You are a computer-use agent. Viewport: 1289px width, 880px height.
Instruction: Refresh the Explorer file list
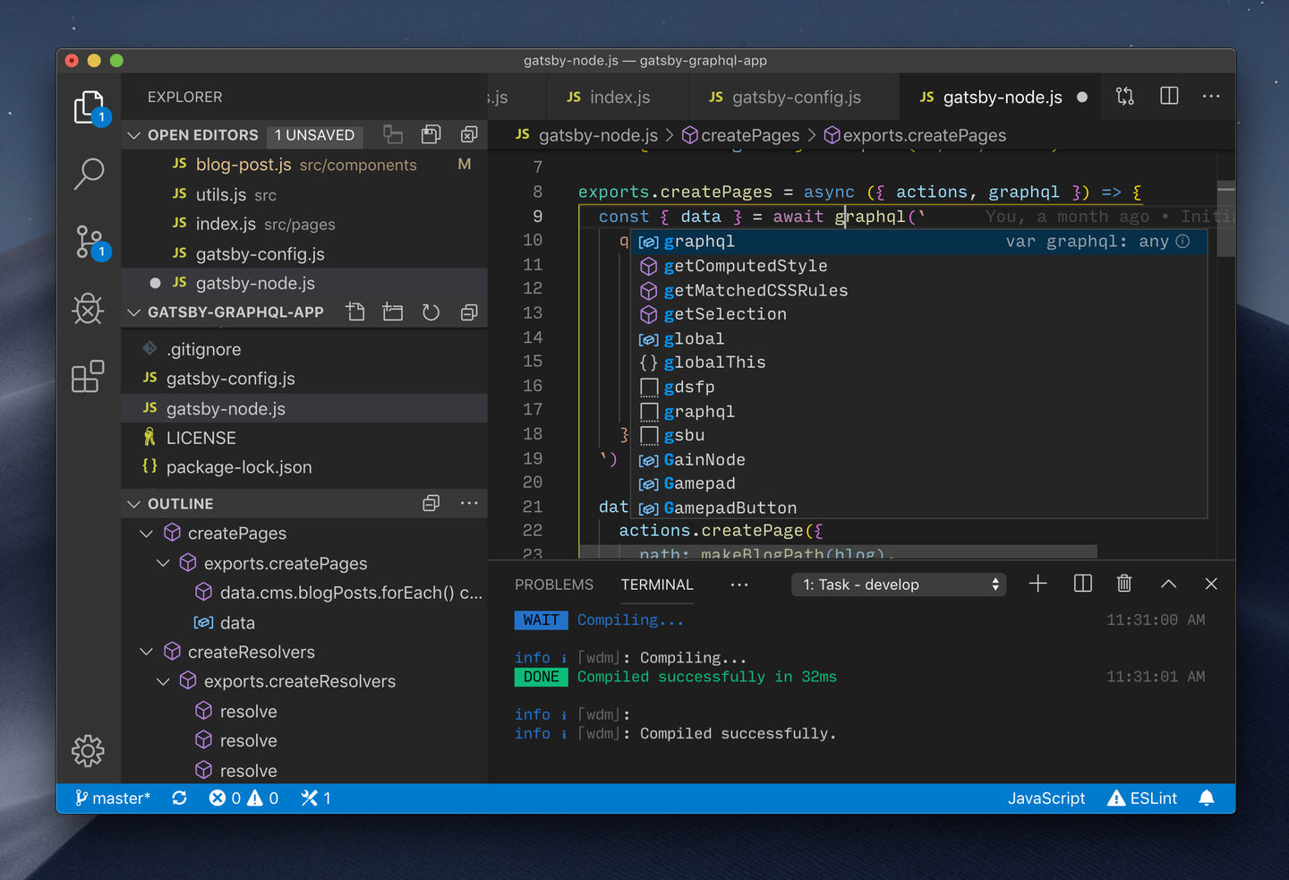[431, 312]
